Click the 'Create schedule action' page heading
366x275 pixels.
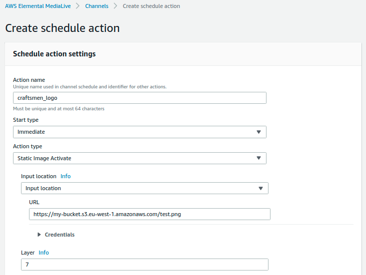(62, 28)
